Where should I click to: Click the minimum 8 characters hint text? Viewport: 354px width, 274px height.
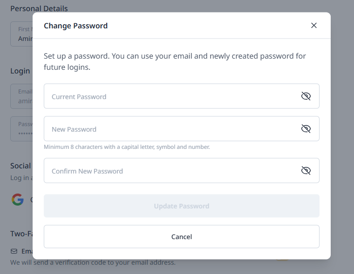(x=127, y=147)
